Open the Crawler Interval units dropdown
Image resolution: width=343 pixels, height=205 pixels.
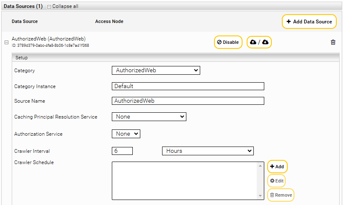click(208, 151)
